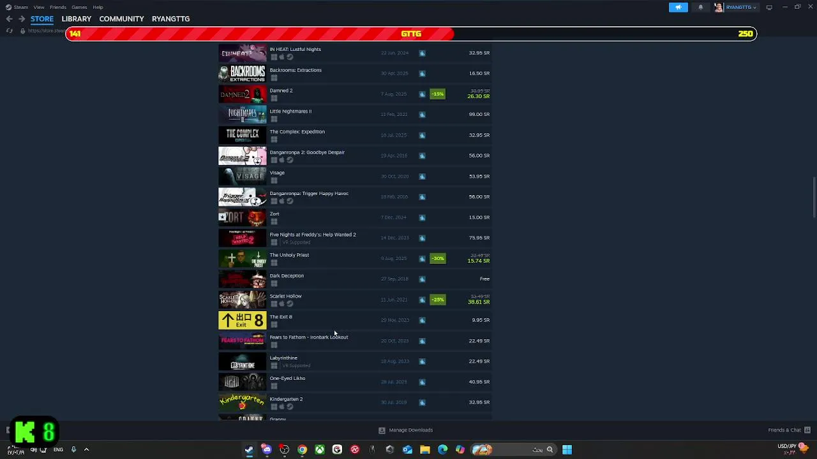Viewport: 817px width, 459px height.
Task: Click the microphone icon in the taskbar
Action: pos(73,449)
